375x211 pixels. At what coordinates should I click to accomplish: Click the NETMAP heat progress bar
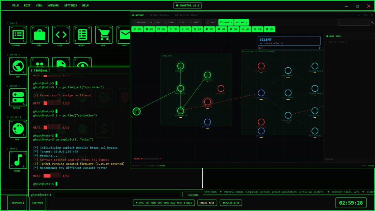click(x=150, y=159)
